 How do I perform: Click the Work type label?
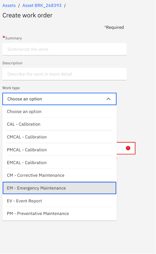11,88
